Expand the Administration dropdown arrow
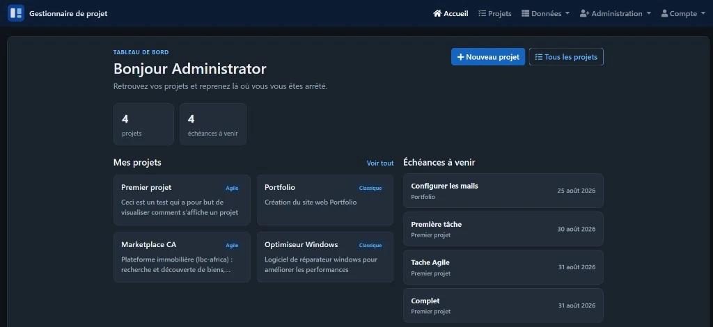Screen dimensions: 713x327 point(648,14)
